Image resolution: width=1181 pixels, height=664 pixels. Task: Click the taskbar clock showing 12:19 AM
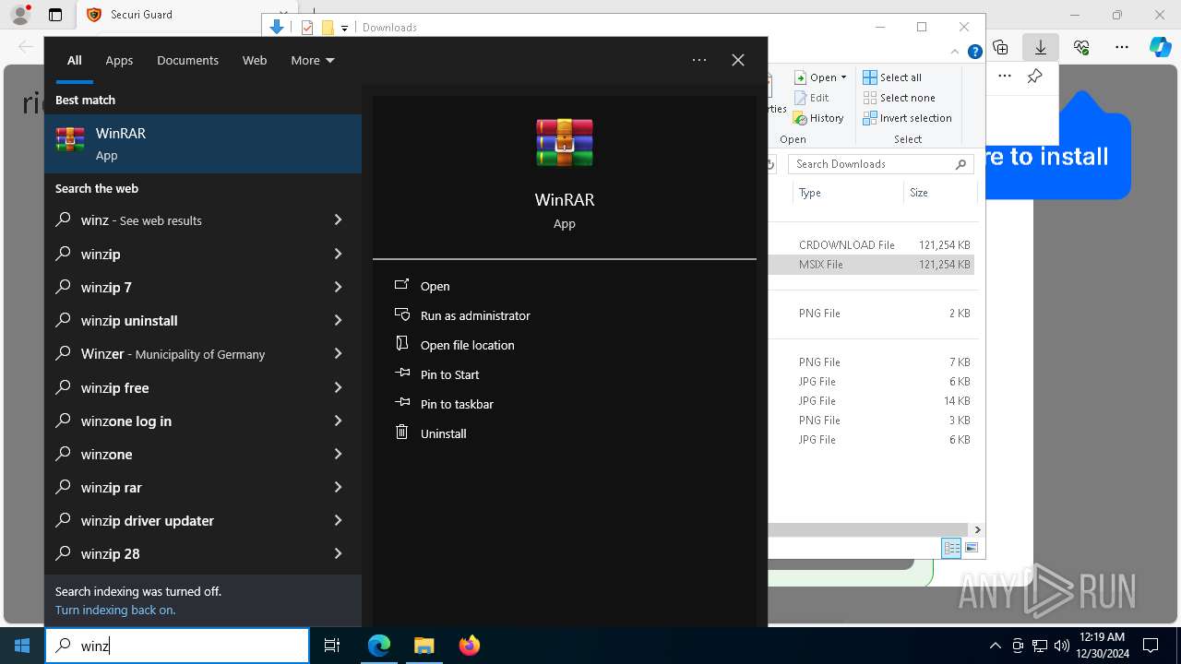1103,646
